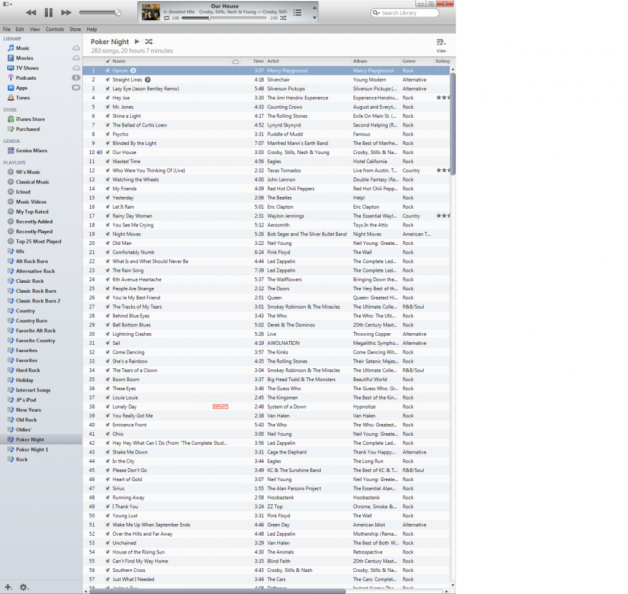Image resolution: width=628 pixels, height=594 pixels.
Task: Open the 90's Music smart playlist
Action: (x=28, y=172)
